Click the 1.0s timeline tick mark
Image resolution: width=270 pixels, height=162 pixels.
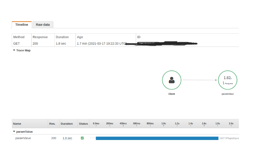tap(164, 124)
